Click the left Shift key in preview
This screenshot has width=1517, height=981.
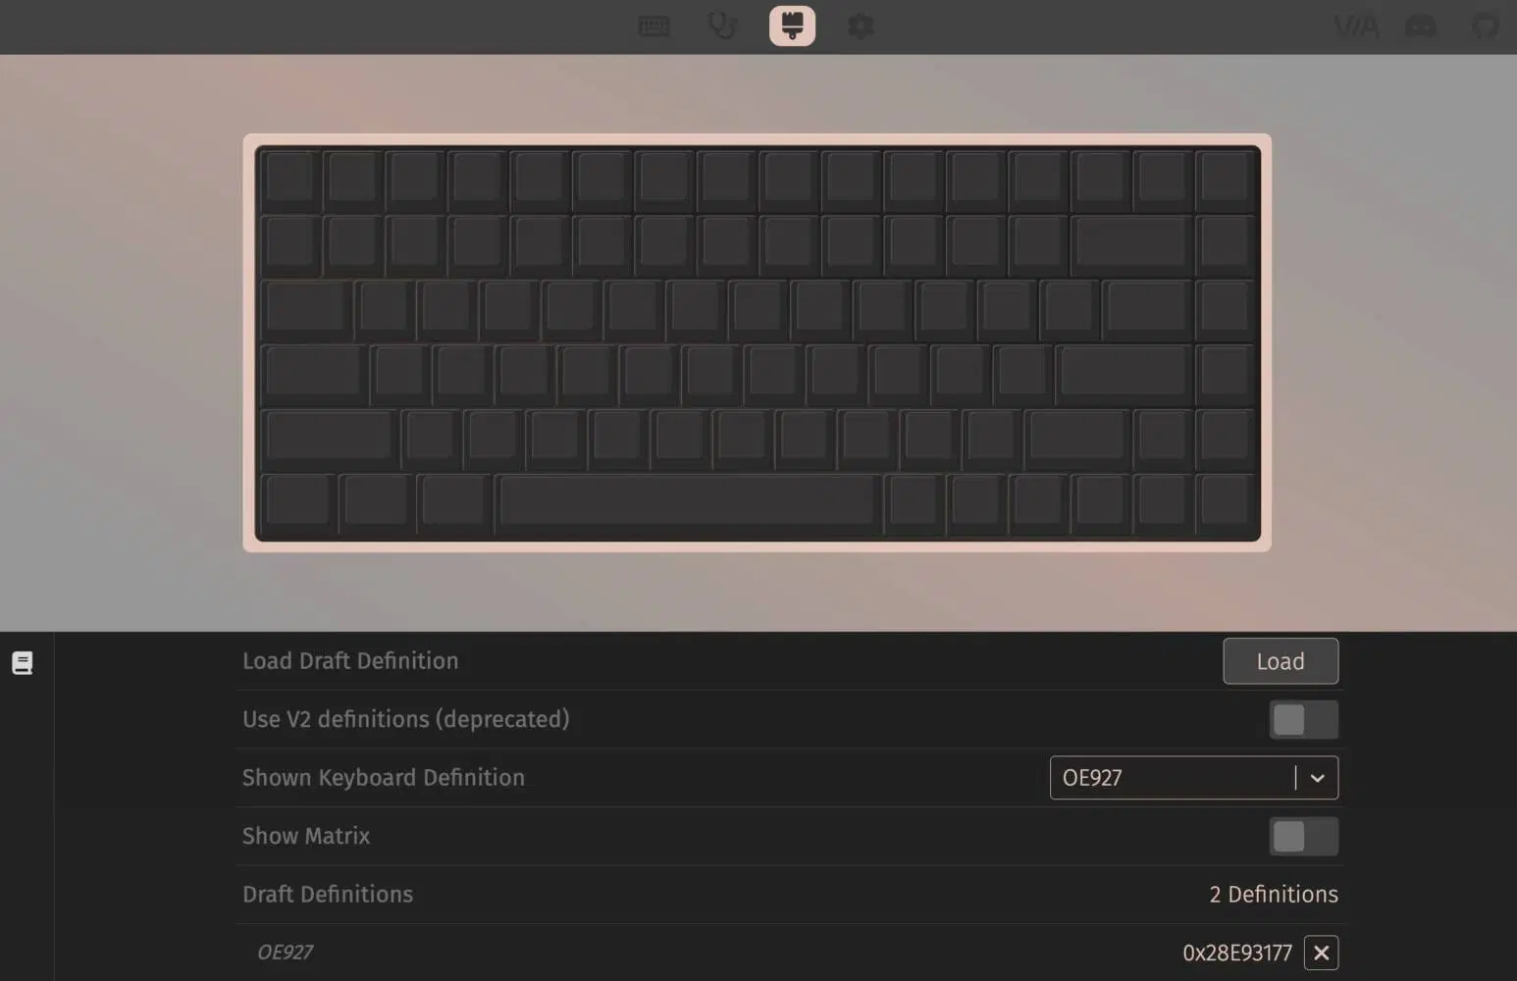pos(329,439)
